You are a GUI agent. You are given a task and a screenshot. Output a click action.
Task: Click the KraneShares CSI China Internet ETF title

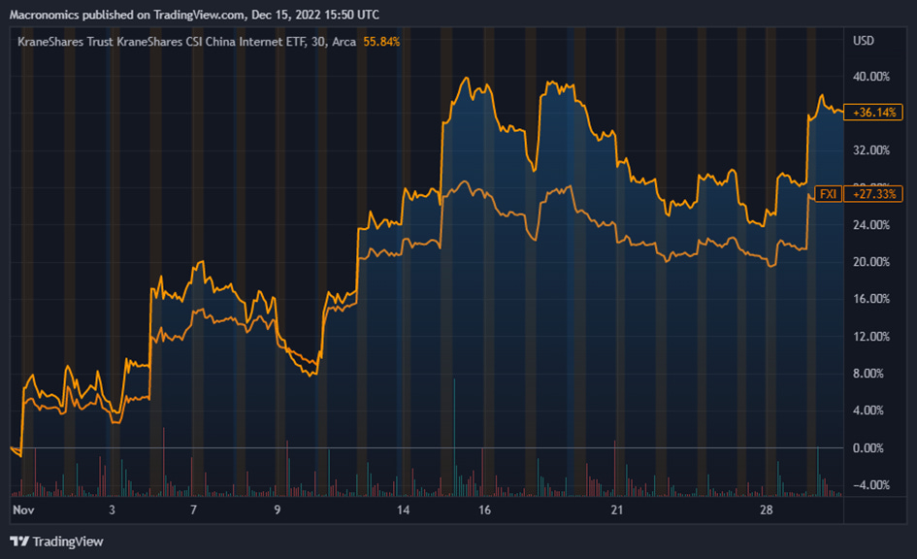186,42
